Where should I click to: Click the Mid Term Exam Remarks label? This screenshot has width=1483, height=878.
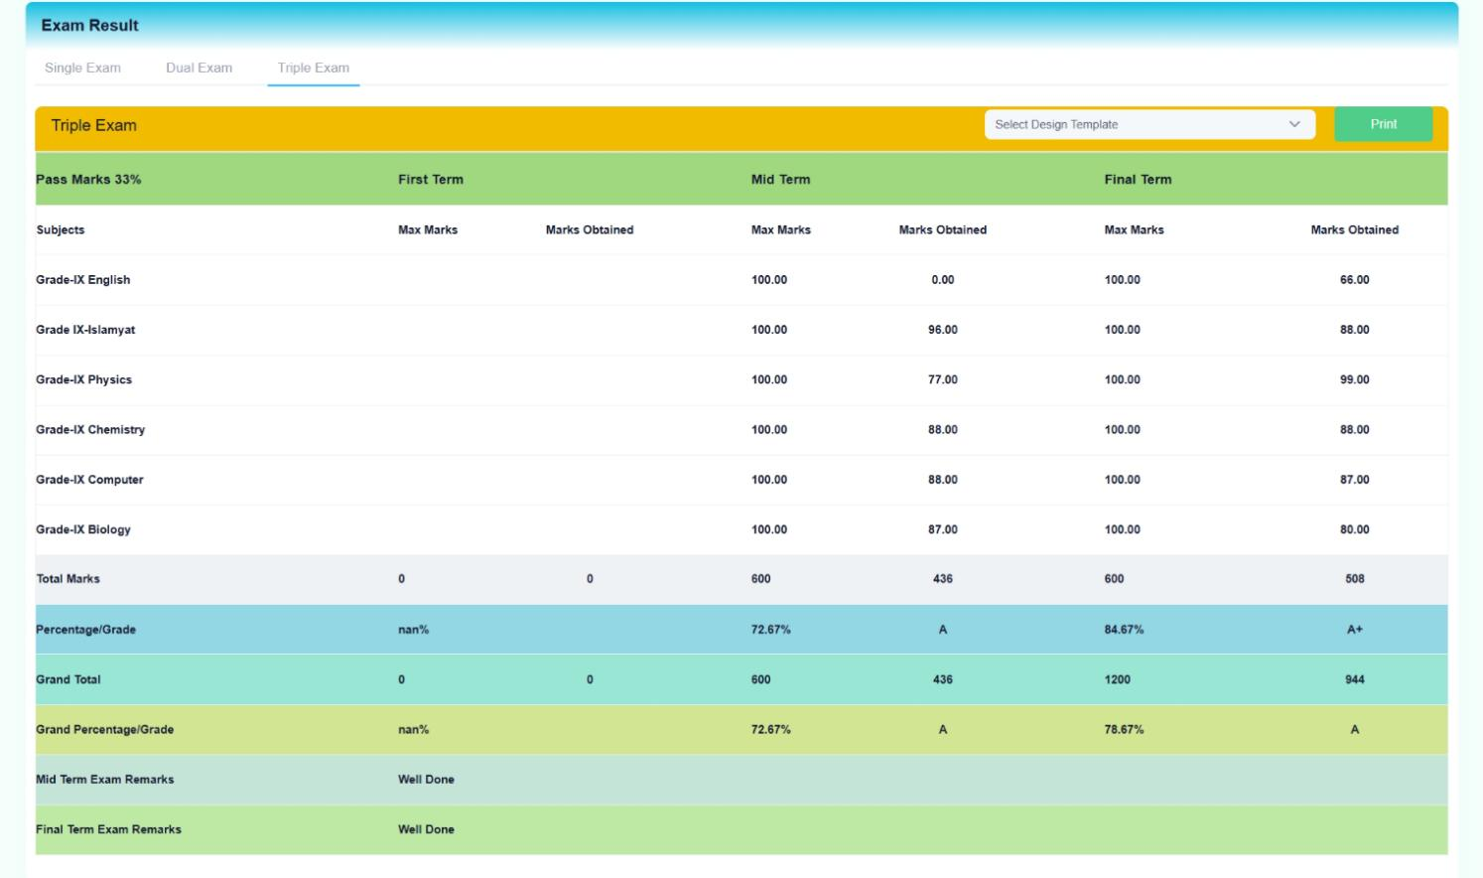click(104, 780)
